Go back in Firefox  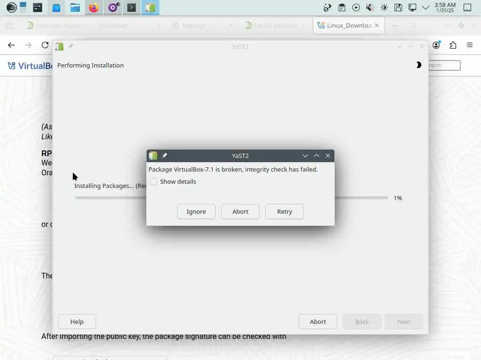[x=11, y=45]
